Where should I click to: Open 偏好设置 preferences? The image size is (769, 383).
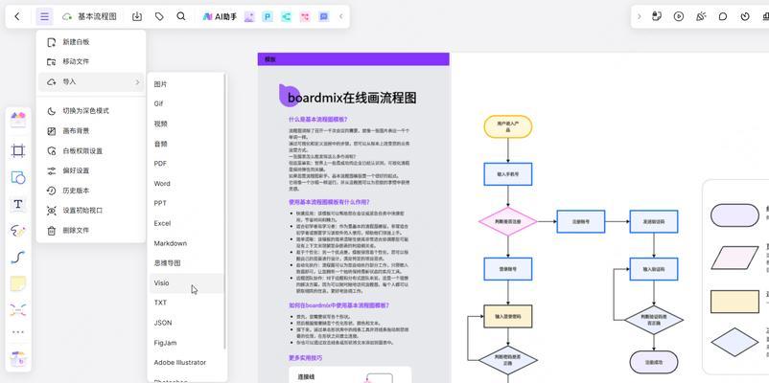coord(91,171)
